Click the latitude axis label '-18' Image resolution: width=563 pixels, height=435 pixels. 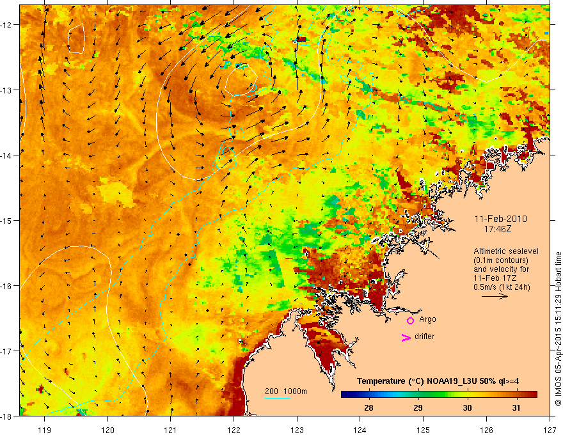pyautogui.click(x=7, y=416)
